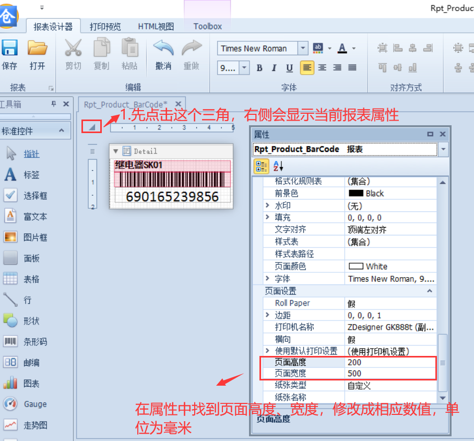Select the 选择框 checkbox control
The width and height of the screenshot is (474, 441).
(x=35, y=196)
